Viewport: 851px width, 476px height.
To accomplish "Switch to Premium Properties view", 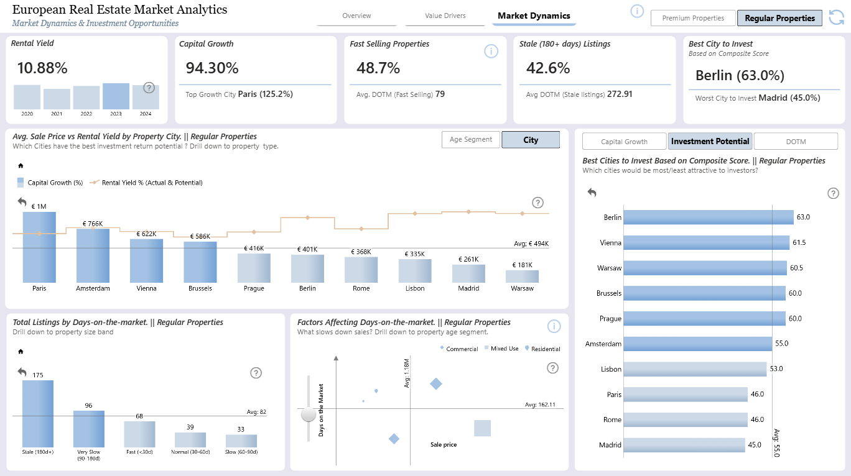I will tap(693, 18).
